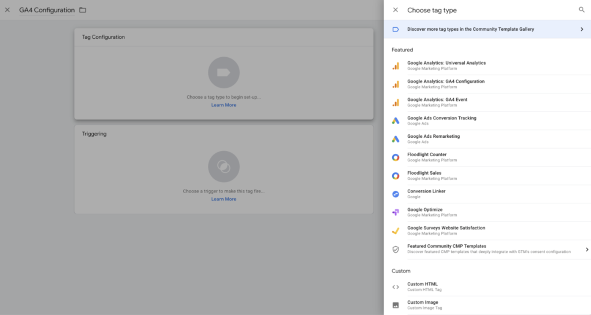Click Choose a trigger to make this tag fire text
The width and height of the screenshot is (591, 315).
224,191
